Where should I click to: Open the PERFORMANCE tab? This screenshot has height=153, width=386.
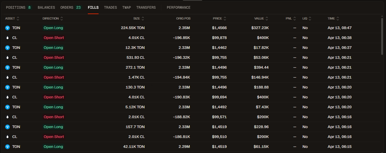tap(178, 7)
